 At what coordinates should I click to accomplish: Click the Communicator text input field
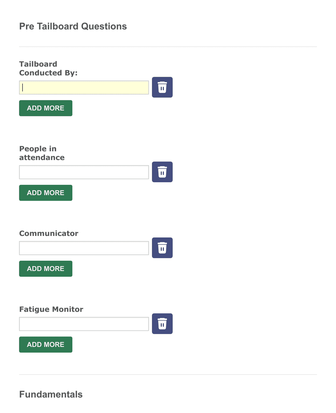(x=84, y=248)
